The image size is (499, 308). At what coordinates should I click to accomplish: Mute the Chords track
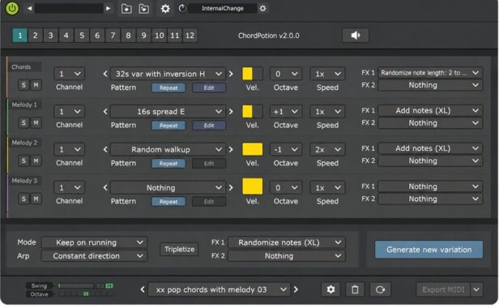tap(36, 85)
